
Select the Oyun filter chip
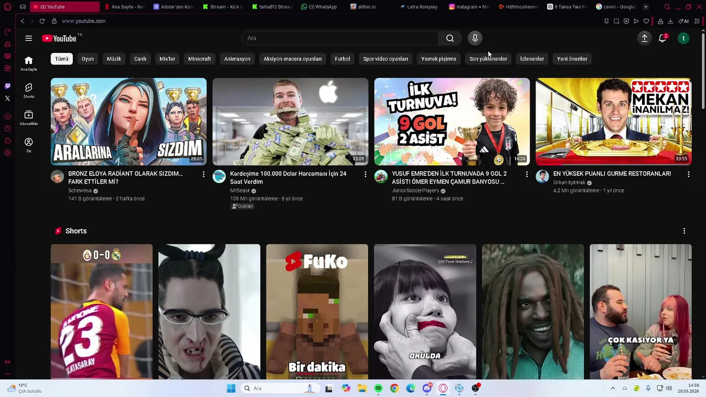[x=88, y=59]
